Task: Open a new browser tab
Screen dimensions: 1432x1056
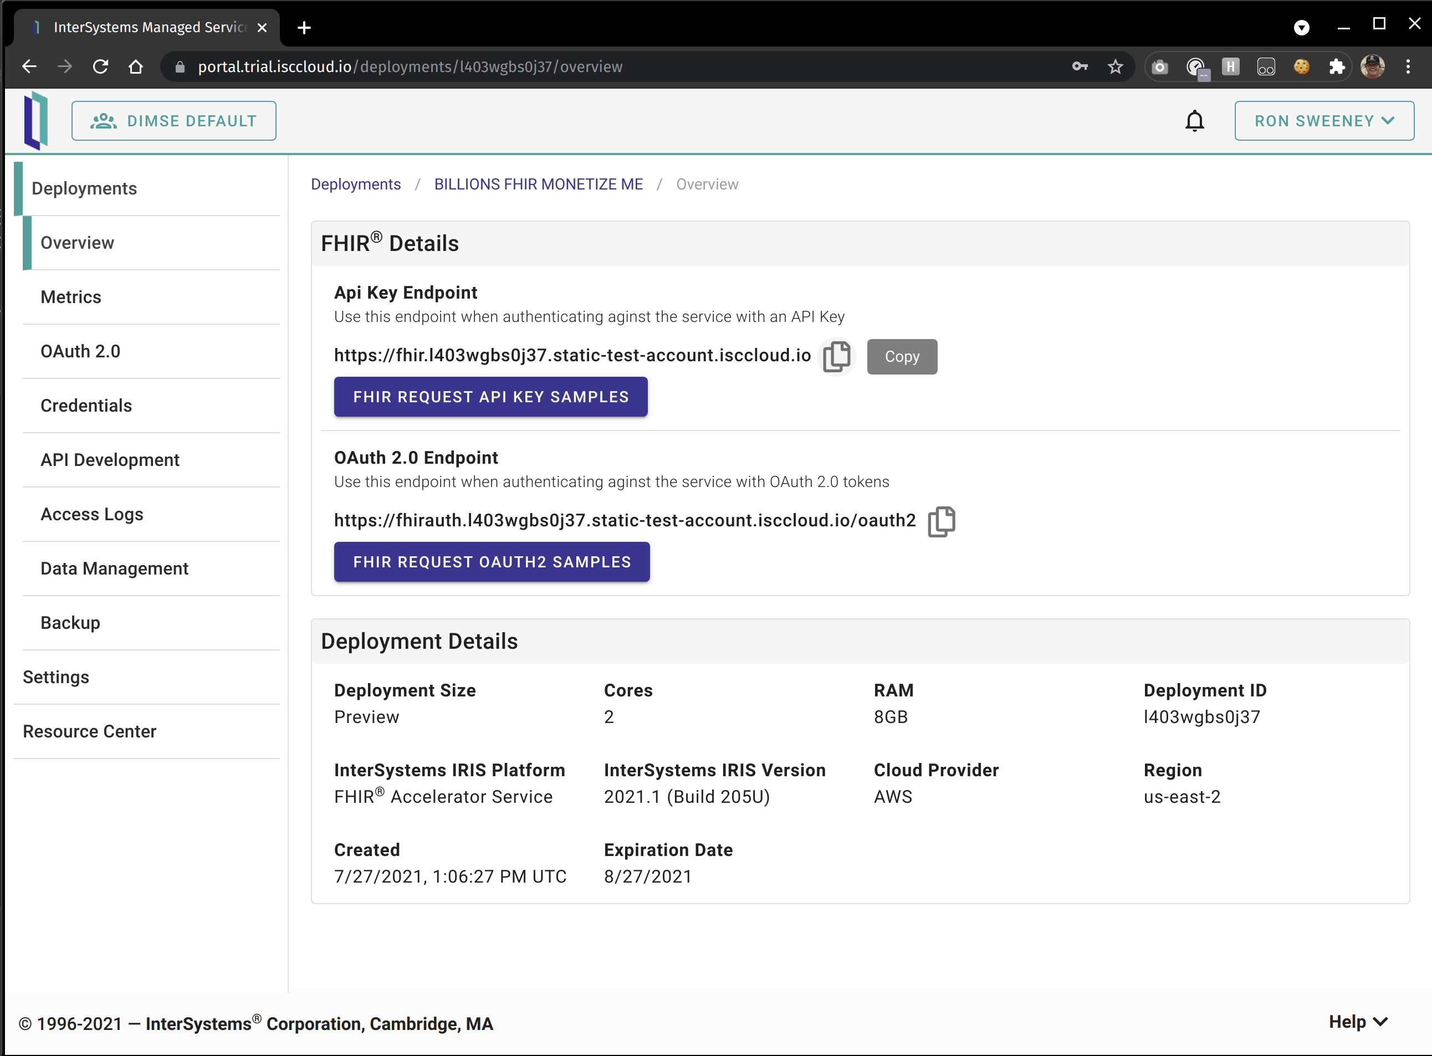Action: point(304,28)
